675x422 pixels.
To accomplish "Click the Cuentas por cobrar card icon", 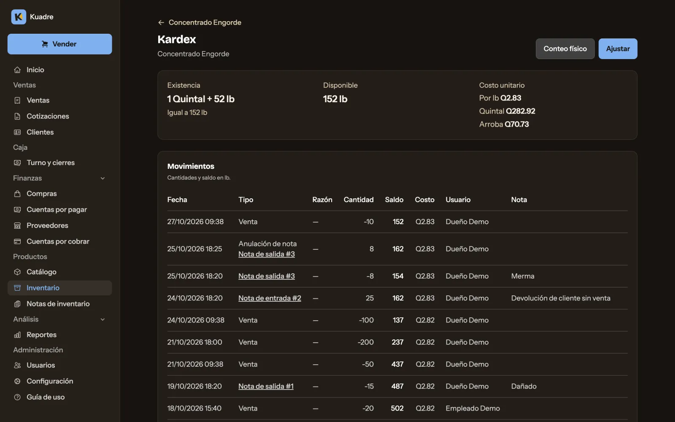I will tap(17, 242).
